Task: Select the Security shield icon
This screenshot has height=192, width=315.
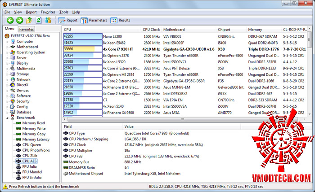Action: click(x=13, y=101)
